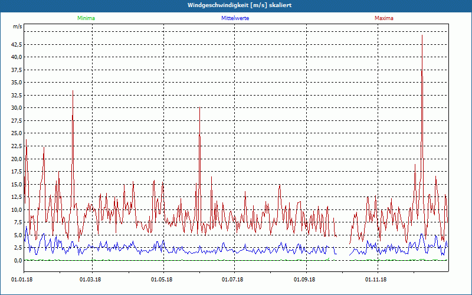Click the Maxima legend label
This screenshot has width=472, height=295.
[384, 18]
